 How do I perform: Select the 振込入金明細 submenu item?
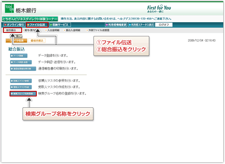point(72,30)
